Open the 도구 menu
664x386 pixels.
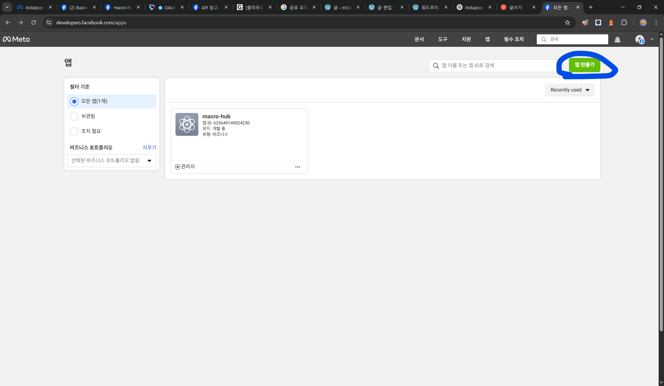(443, 39)
